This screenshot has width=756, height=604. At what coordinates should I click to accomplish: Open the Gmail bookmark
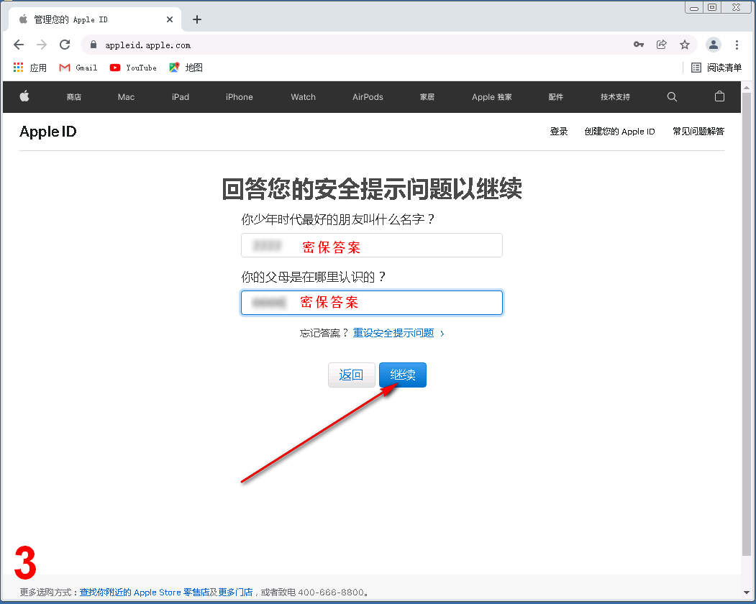78,68
